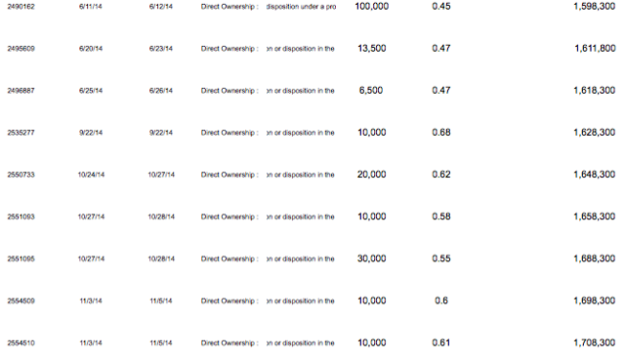This screenshot has height=358, width=625.
Task: Select transaction ID 2496887 cell
Action: click(x=21, y=91)
